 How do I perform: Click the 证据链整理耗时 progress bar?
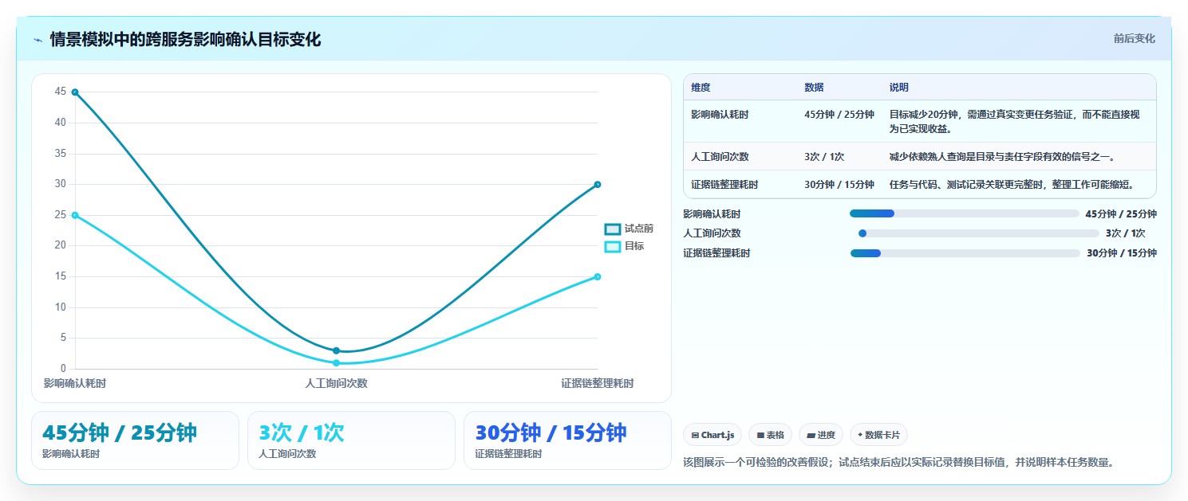click(x=965, y=253)
